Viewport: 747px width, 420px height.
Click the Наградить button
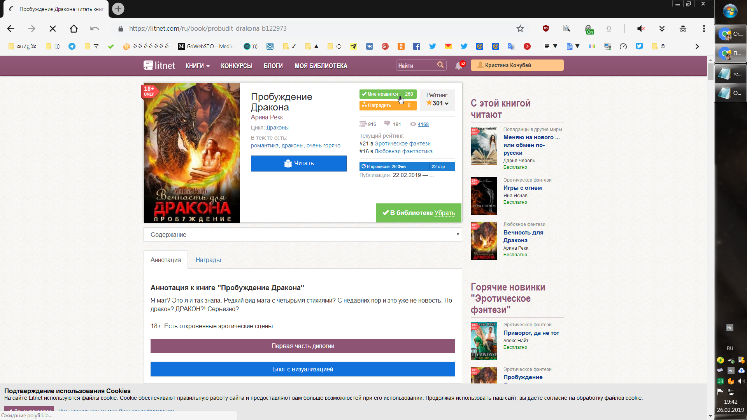(x=388, y=105)
